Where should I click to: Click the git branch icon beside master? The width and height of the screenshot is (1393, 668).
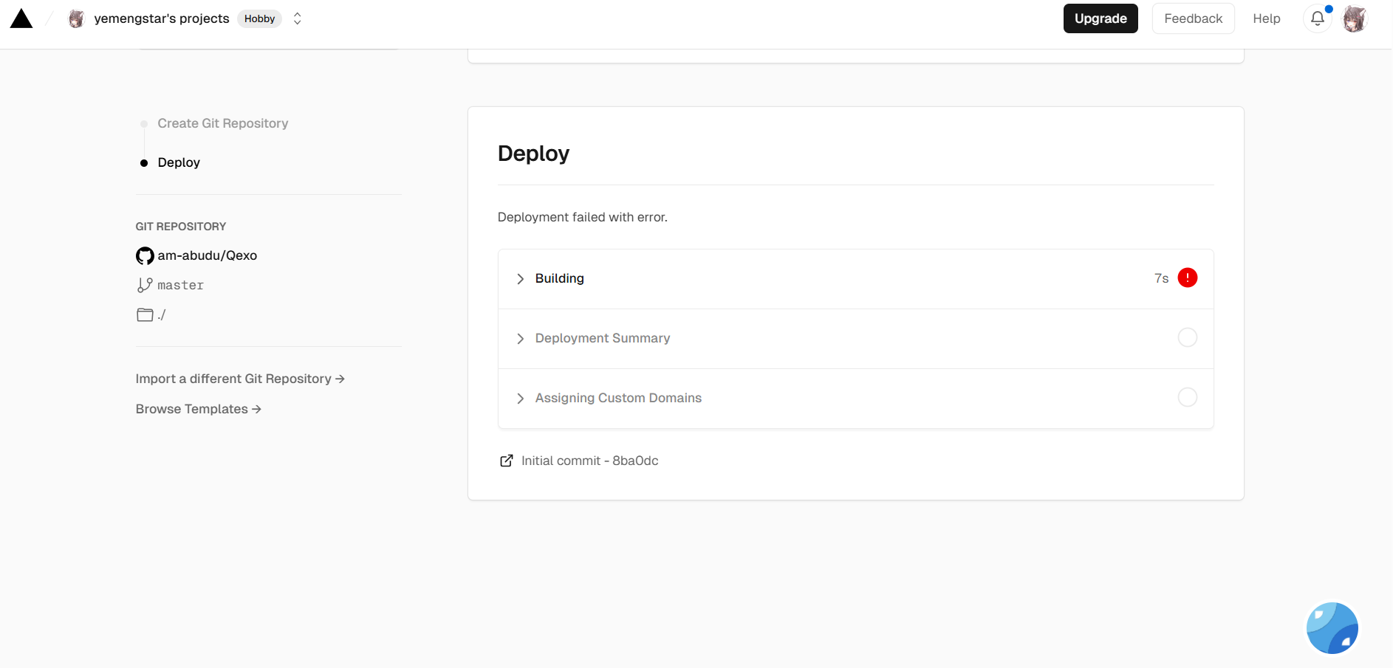tap(145, 285)
